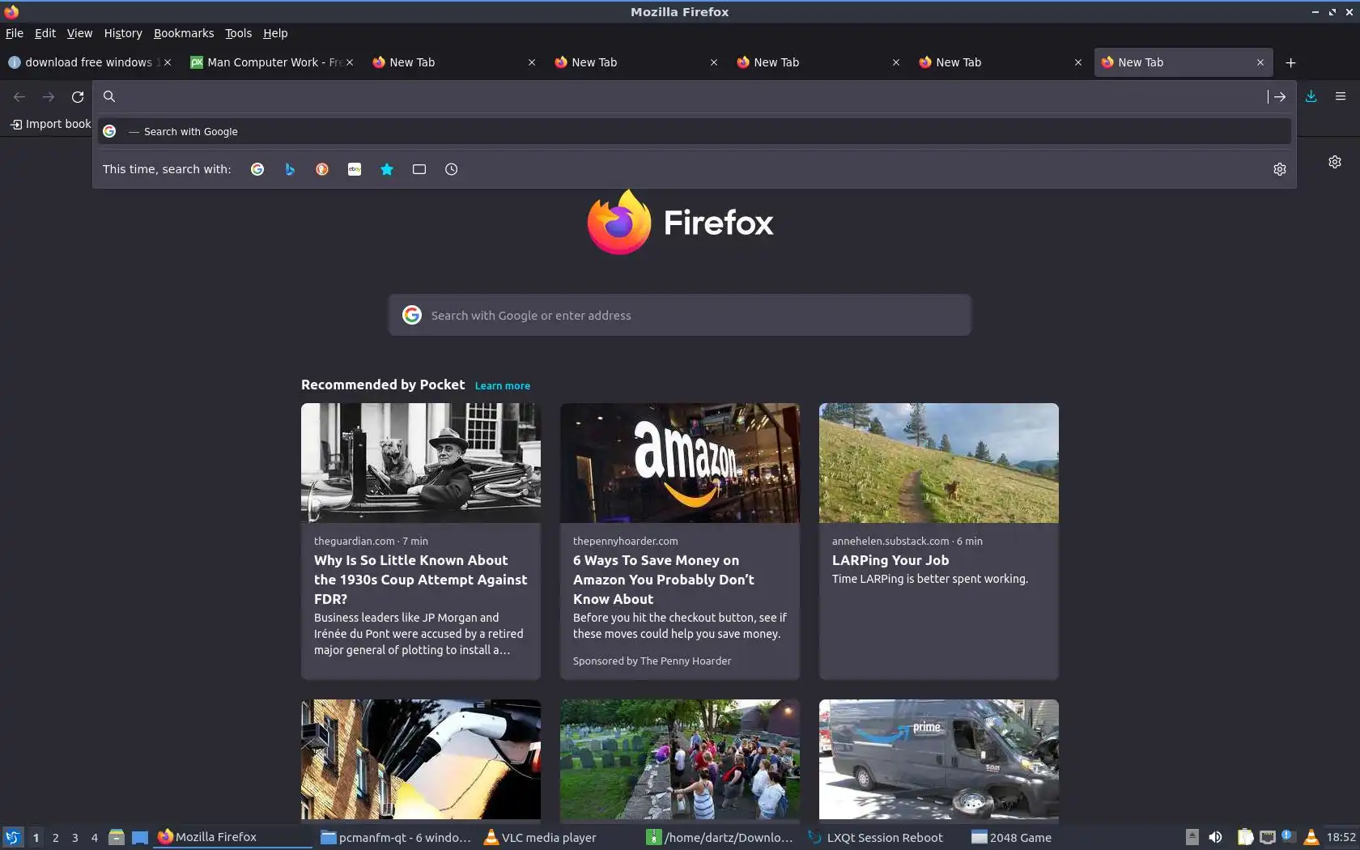
Task: Switch to virtual desktop 2
Action: pyautogui.click(x=56, y=837)
